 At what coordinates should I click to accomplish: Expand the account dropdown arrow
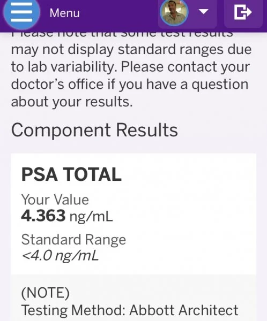pyautogui.click(x=204, y=11)
